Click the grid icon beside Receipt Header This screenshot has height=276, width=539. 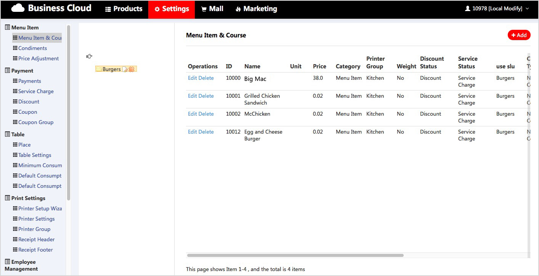pyautogui.click(x=15, y=239)
